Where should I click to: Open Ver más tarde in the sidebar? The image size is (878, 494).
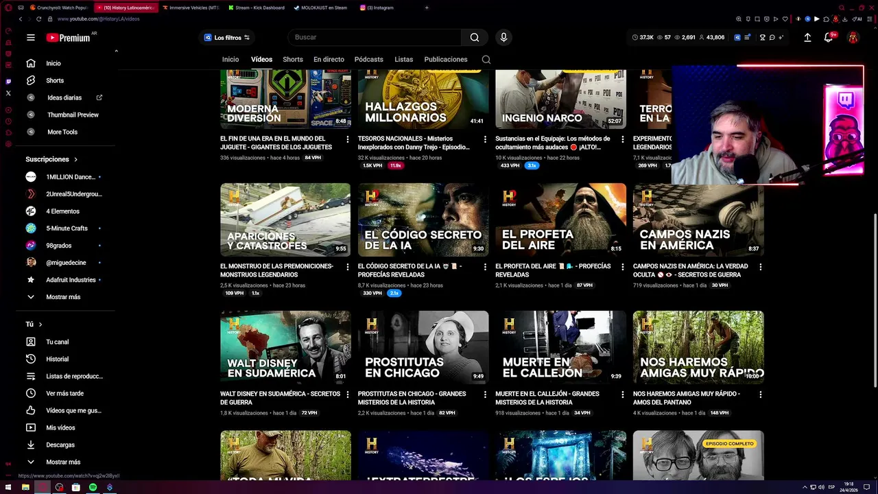[x=65, y=393]
